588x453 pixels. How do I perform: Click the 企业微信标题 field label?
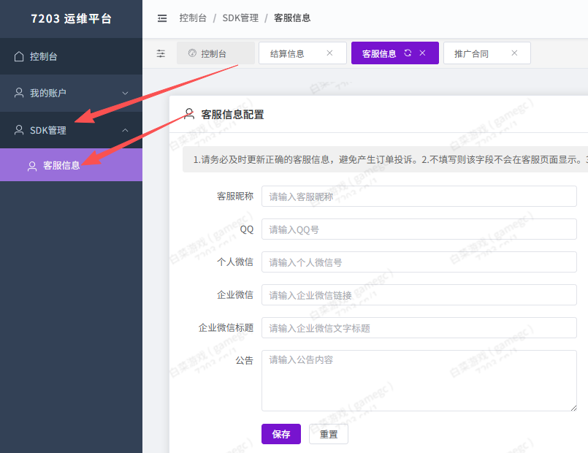[x=226, y=328]
